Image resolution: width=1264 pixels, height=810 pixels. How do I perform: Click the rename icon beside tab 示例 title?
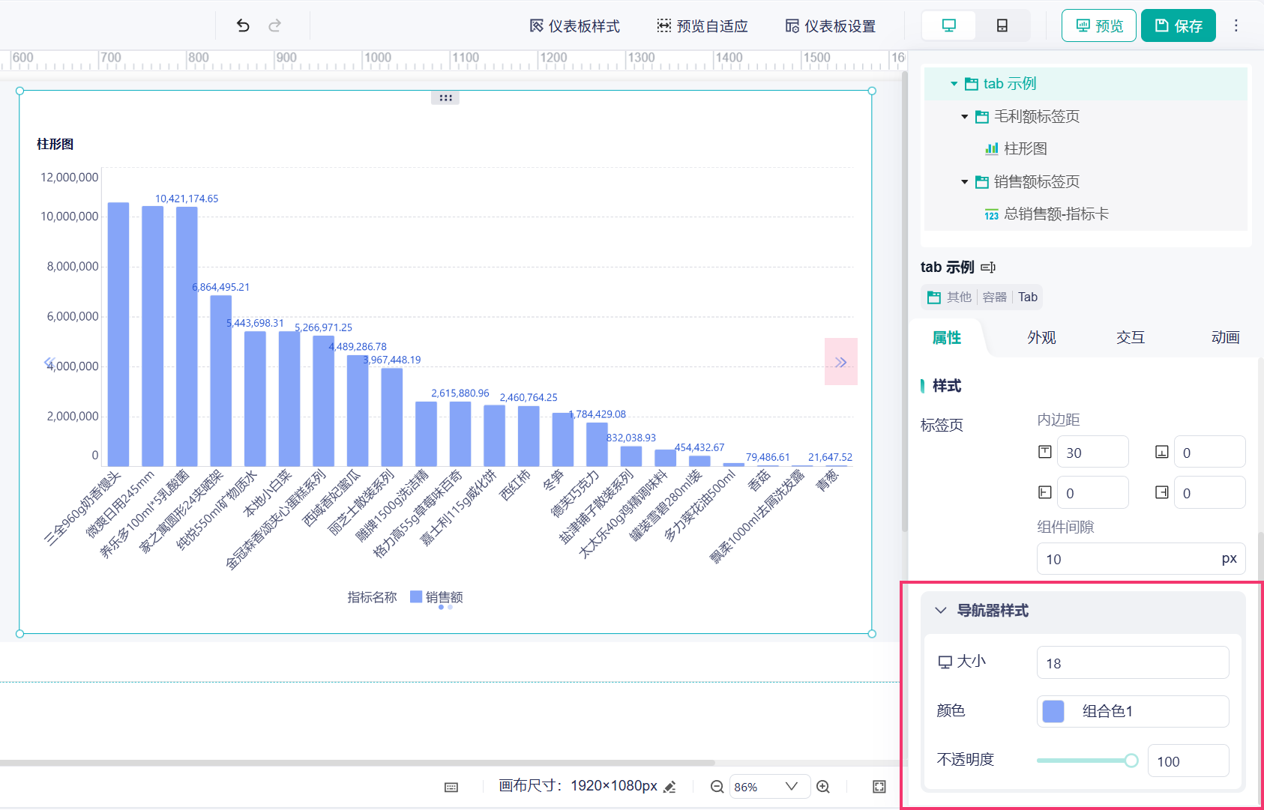pos(988,268)
